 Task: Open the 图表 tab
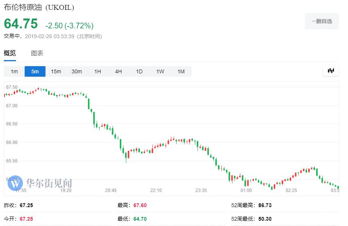point(37,53)
